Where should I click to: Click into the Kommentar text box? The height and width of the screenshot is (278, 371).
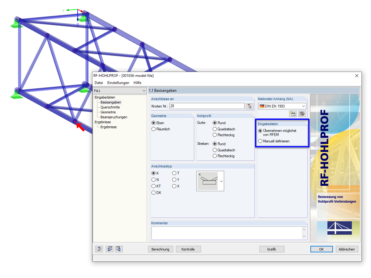(226, 233)
